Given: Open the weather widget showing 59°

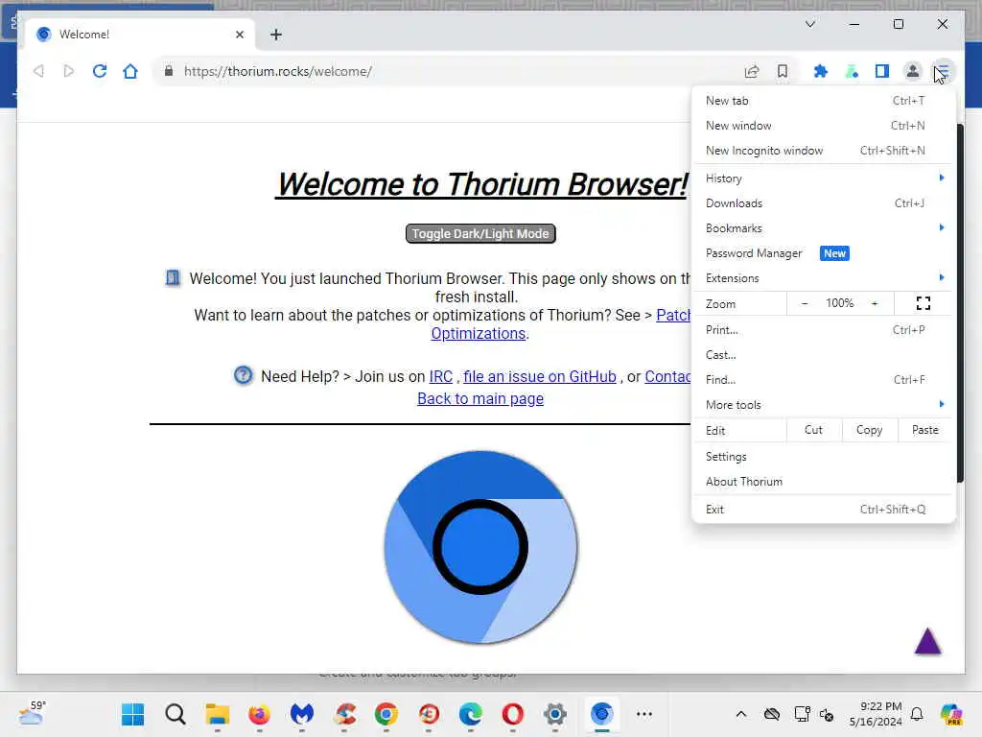Looking at the screenshot, I should pyautogui.click(x=32, y=713).
